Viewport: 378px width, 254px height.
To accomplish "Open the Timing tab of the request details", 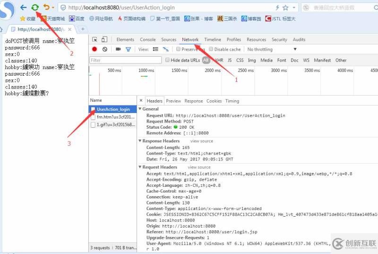I will tap(232, 101).
